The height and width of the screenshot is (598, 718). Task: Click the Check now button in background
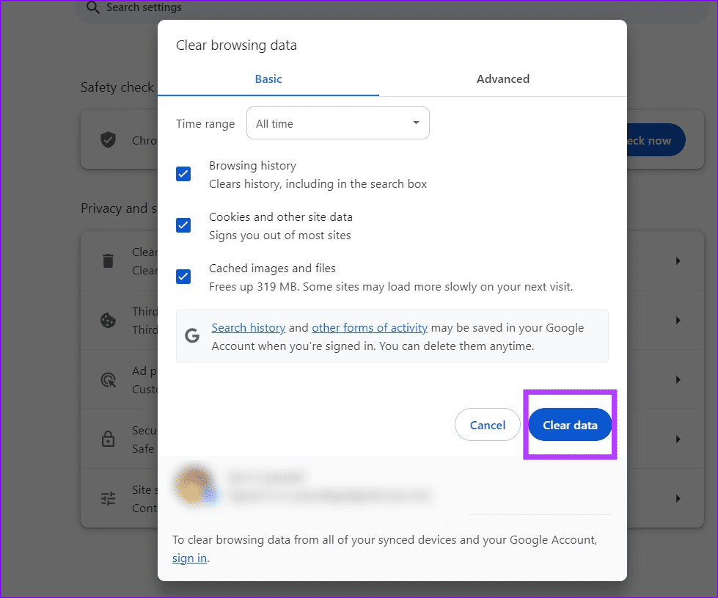(x=656, y=140)
